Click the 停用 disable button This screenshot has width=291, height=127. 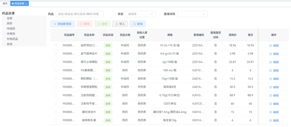[x=85, y=24]
